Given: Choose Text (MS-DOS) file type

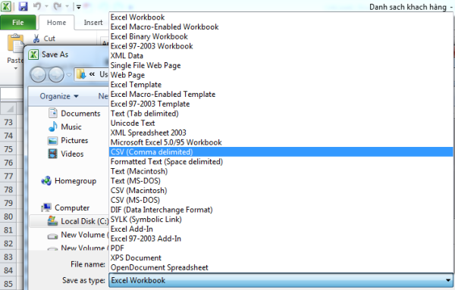Looking at the screenshot, I should point(281,181).
